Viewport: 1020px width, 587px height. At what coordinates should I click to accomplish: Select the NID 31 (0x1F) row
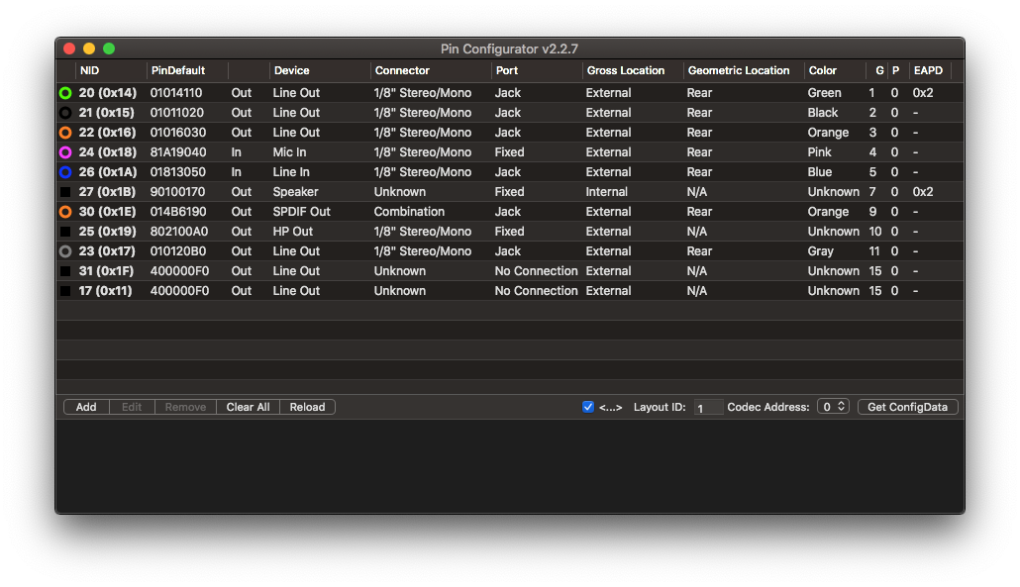pos(108,271)
